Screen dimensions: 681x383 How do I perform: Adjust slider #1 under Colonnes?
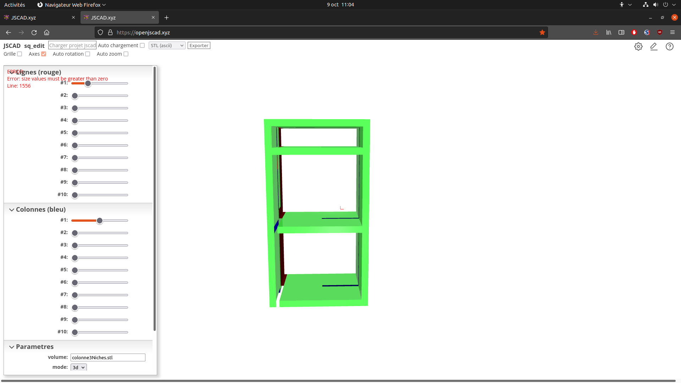click(100, 220)
